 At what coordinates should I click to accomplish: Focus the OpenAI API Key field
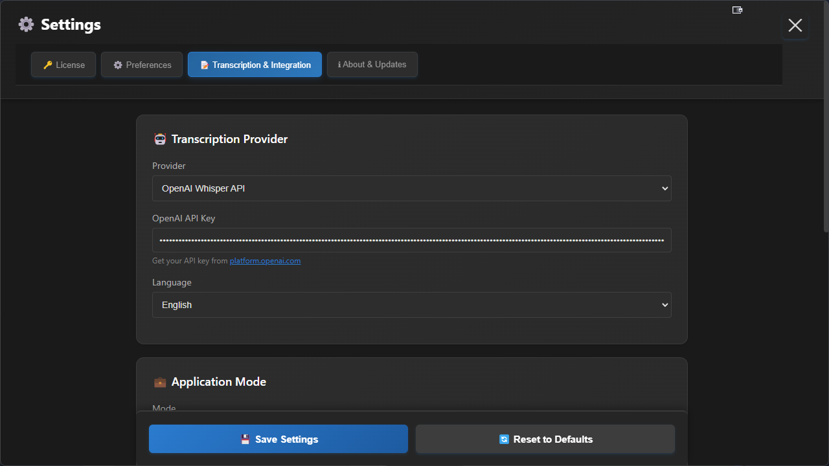(411, 240)
